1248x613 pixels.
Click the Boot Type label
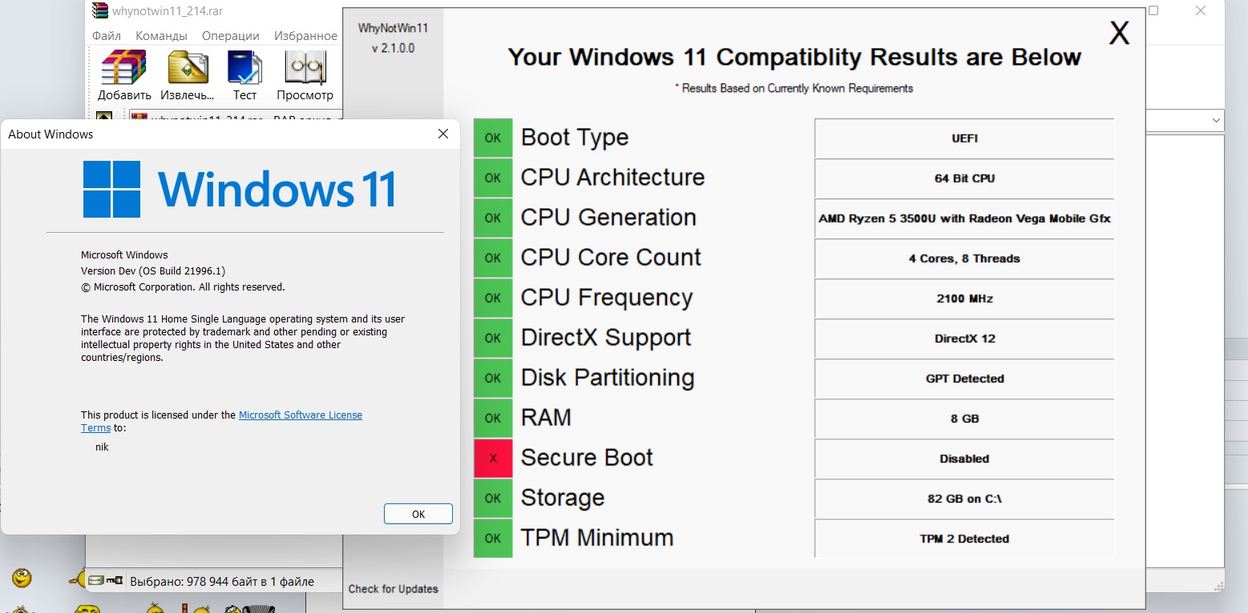pyautogui.click(x=575, y=138)
